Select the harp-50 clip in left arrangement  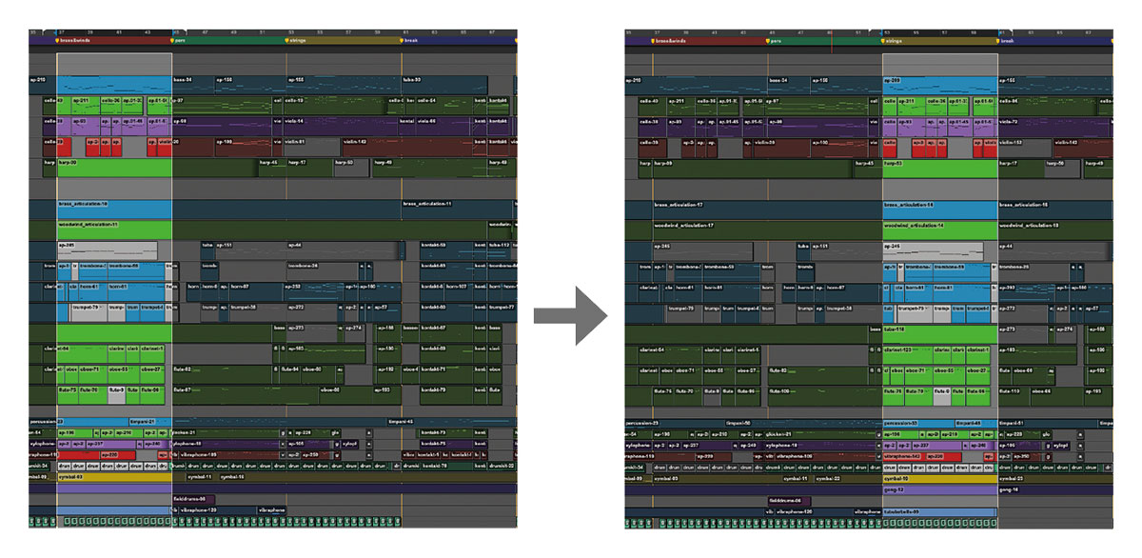[x=349, y=169]
